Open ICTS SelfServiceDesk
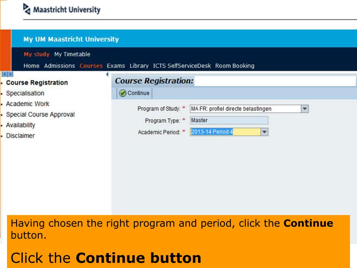Screen dimensions: 357x268 pyautogui.click(x=182, y=66)
